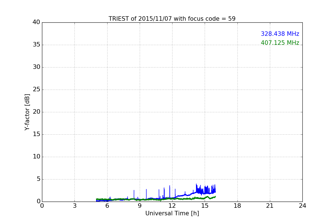The height and width of the screenshot is (224, 336).
Task: Click the x-axis tick label '3'
Action: pos(74,206)
